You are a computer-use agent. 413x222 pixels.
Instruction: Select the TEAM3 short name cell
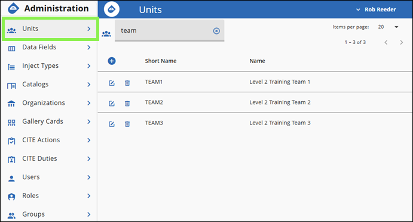[x=154, y=123]
